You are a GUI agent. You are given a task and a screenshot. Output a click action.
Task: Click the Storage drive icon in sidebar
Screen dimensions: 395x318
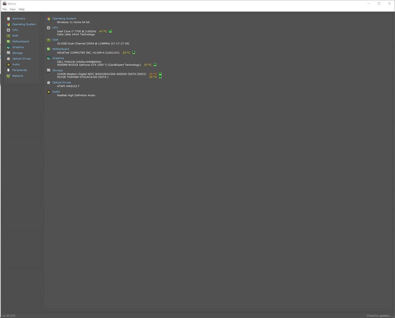click(8, 53)
